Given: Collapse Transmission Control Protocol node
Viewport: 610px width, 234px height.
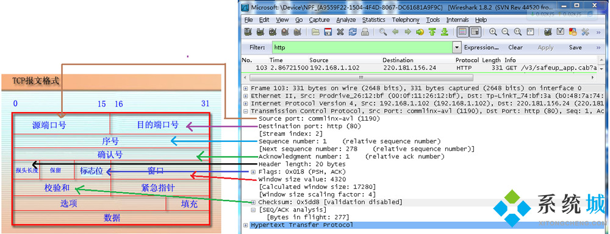Looking at the screenshot, I should (x=245, y=111).
